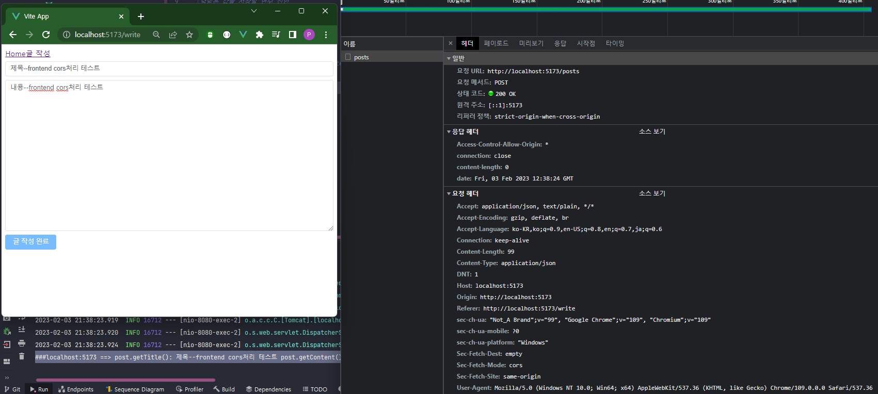Click the IDE print console icon
The image size is (878, 394).
[21, 343]
